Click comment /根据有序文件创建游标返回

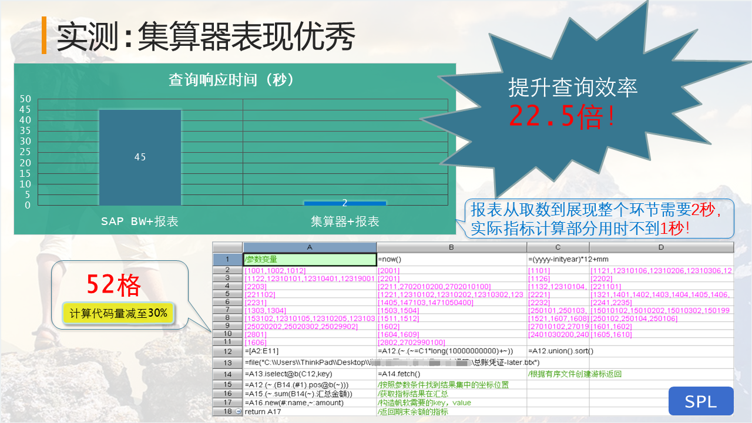tap(575, 374)
